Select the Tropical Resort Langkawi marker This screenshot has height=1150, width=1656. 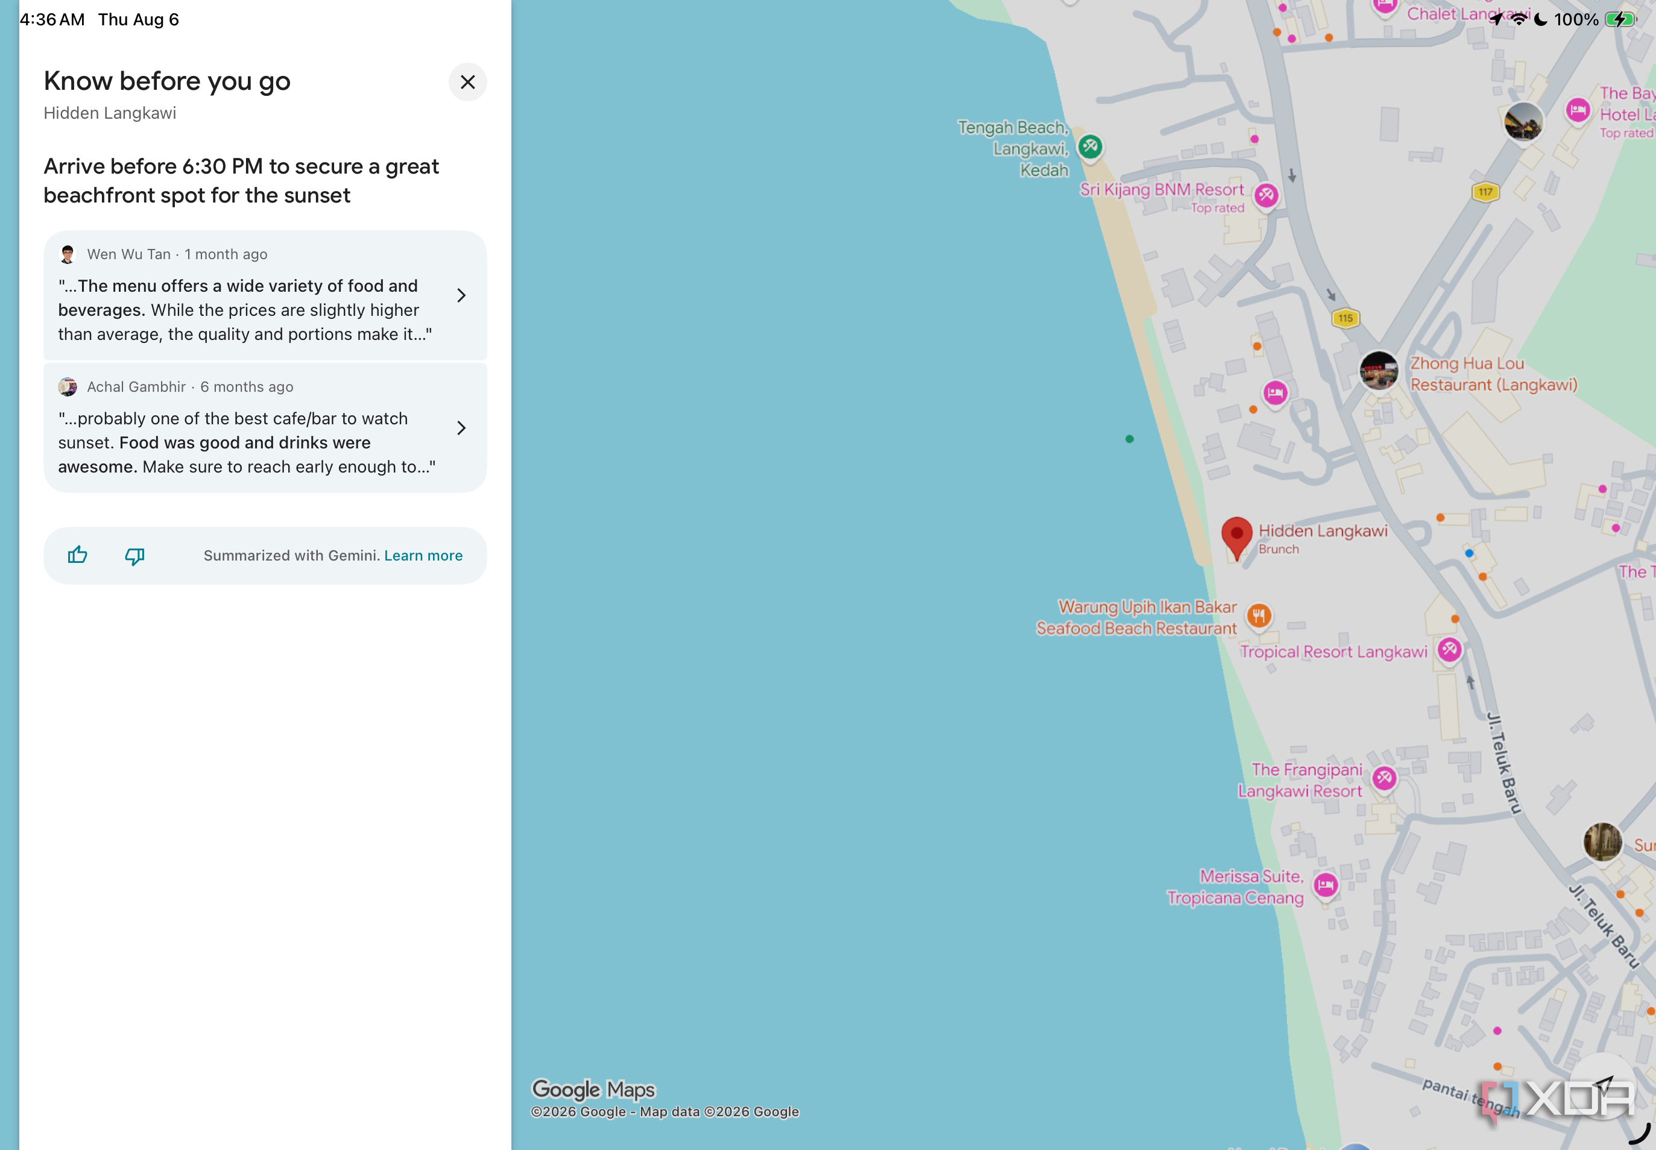click(x=1449, y=650)
